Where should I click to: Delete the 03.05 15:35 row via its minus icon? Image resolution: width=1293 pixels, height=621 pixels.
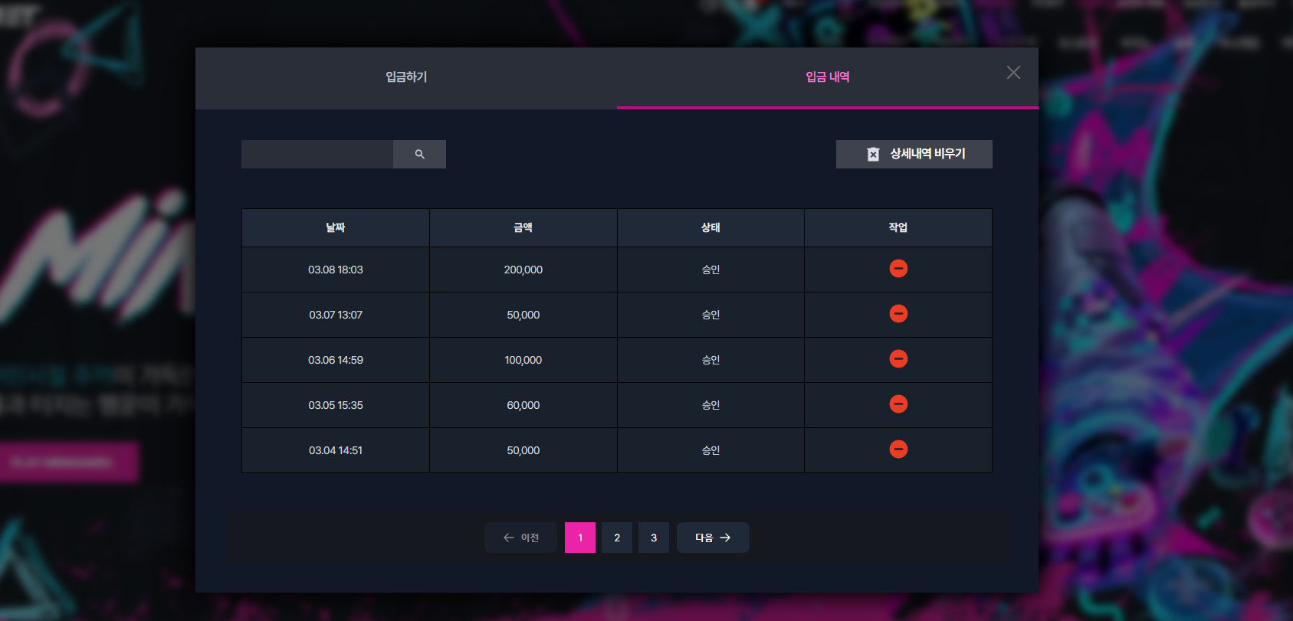(x=898, y=404)
